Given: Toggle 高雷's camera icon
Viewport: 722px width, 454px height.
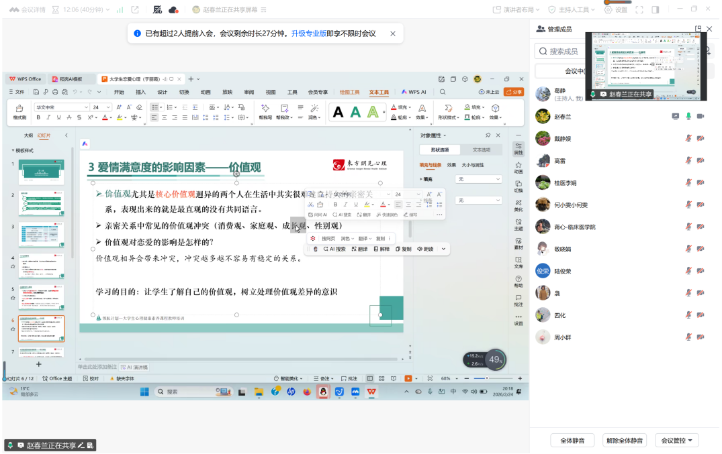Looking at the screenshot, I should (701, 161).
